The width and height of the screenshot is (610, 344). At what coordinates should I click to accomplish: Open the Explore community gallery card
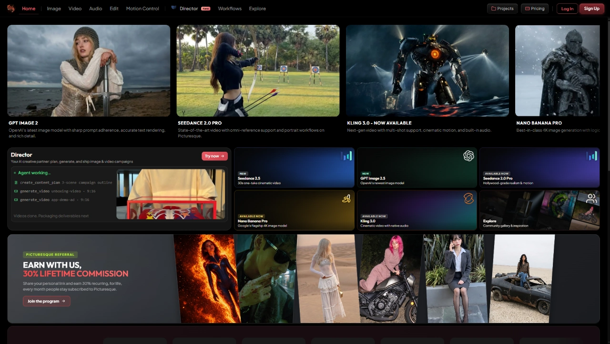coord(539,210)
